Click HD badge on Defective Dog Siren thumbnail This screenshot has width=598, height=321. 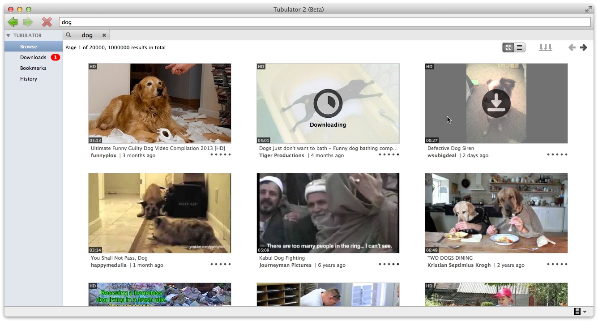pos(429,67)
